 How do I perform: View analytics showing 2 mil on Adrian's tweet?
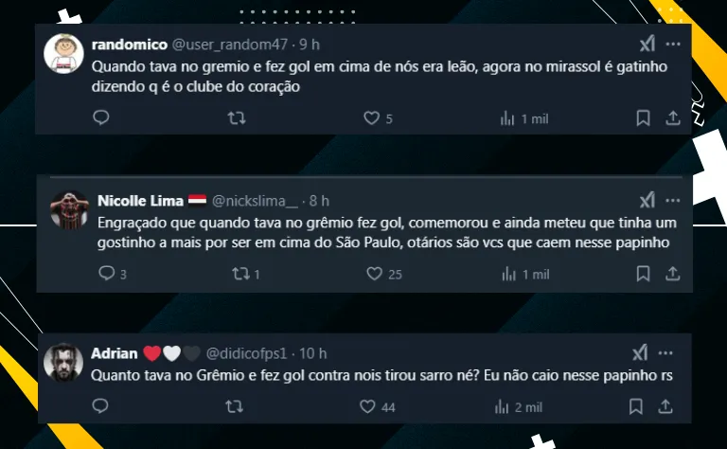point(519,407)
